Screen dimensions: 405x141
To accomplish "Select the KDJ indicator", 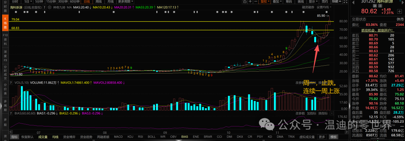I will [x=130, y=137].
